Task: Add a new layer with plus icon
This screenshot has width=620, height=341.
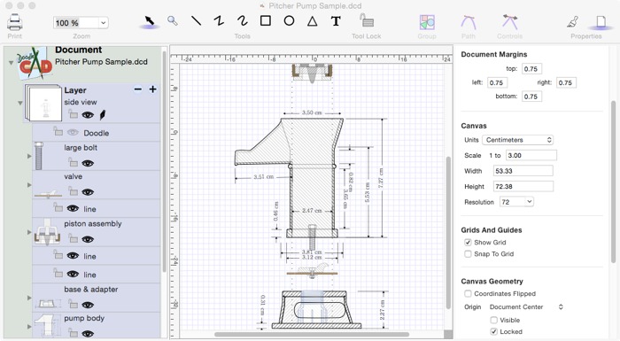Action: 152,89
